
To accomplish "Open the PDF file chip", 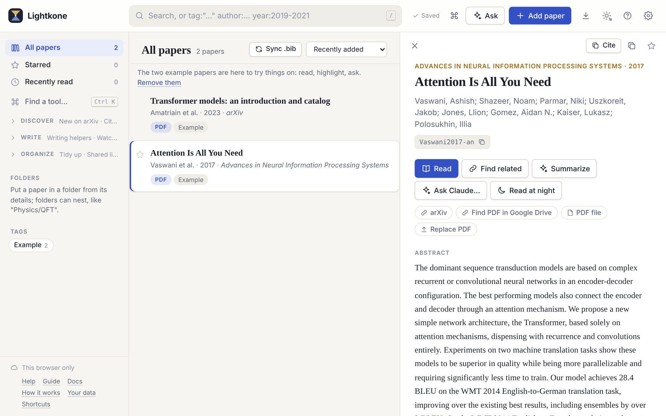I will [584, 213].
